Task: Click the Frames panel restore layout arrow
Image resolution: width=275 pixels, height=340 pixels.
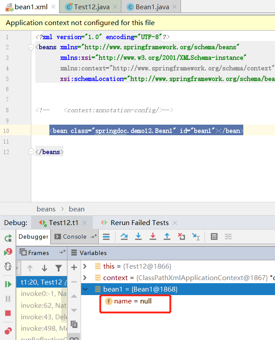Action: (62, 252)
